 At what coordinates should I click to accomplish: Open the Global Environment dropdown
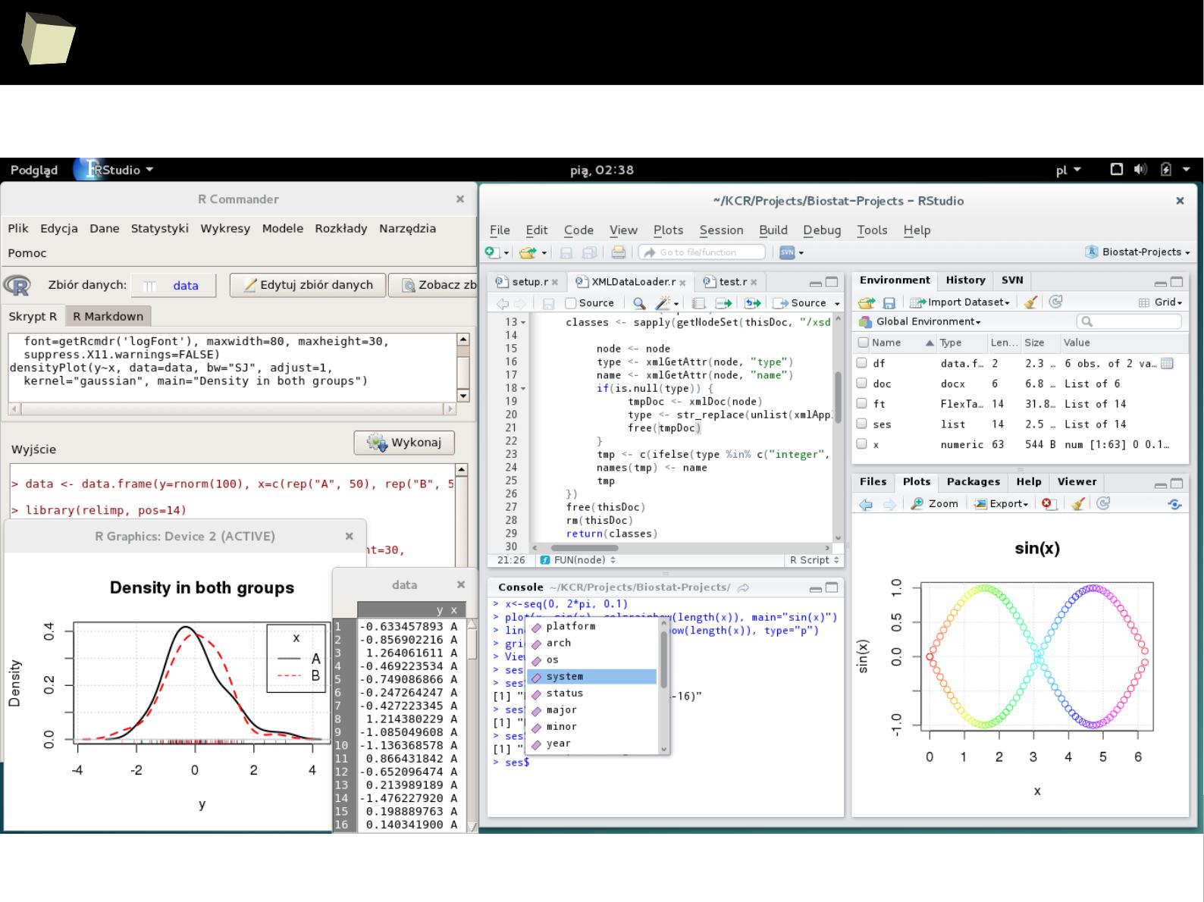coord(920,321)
